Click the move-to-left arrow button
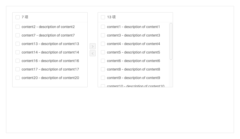 [x=93, y=53]
